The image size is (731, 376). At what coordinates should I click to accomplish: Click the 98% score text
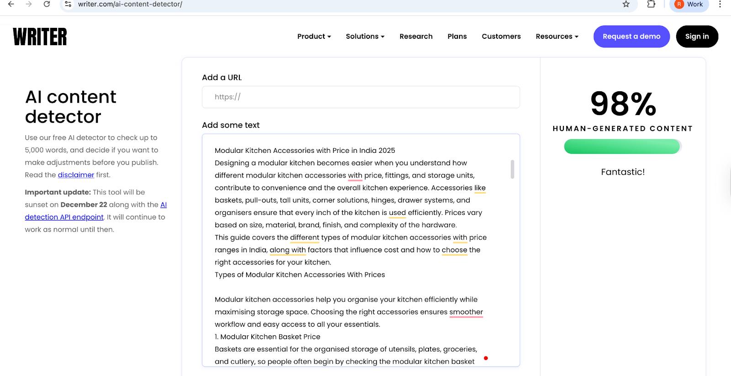pos(623,104)
